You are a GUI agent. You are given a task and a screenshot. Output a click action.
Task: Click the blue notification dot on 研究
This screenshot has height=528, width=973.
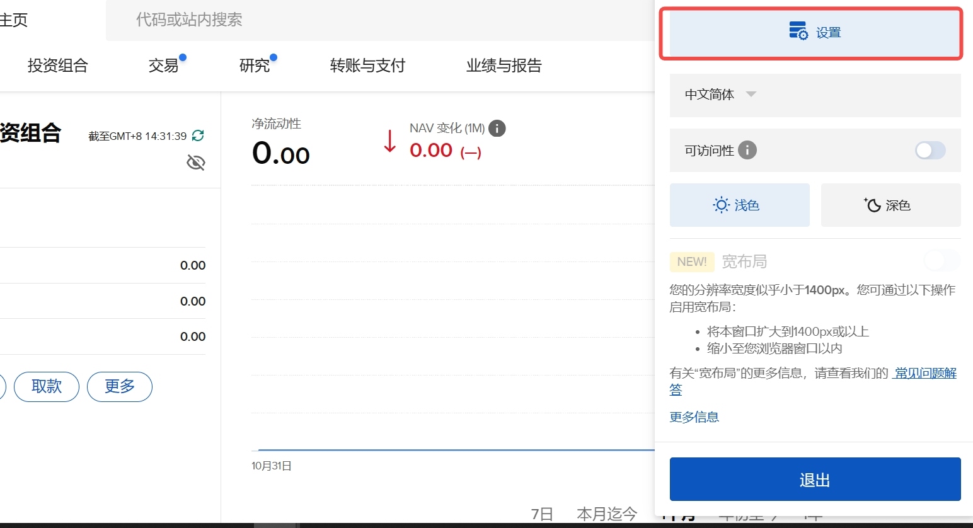273,56
